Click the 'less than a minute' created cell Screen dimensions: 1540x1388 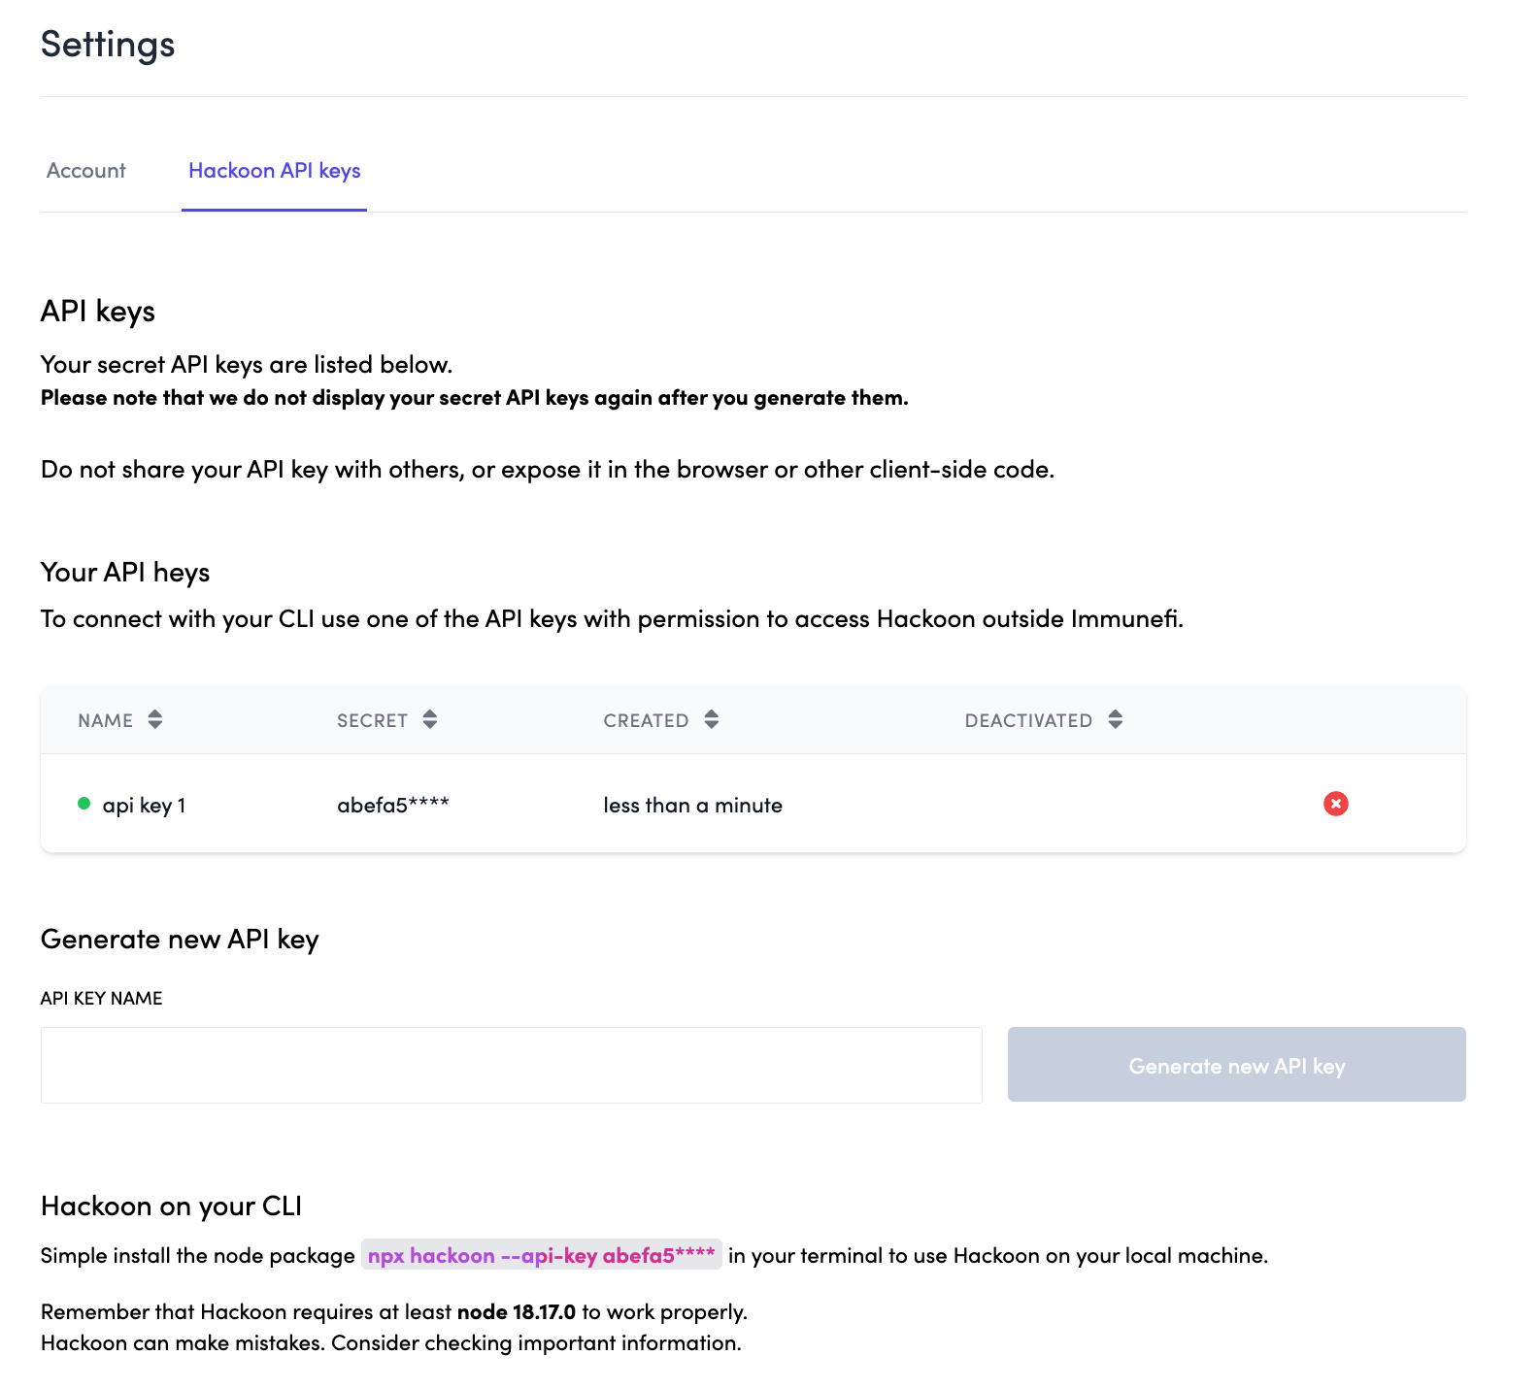(692, 806)
